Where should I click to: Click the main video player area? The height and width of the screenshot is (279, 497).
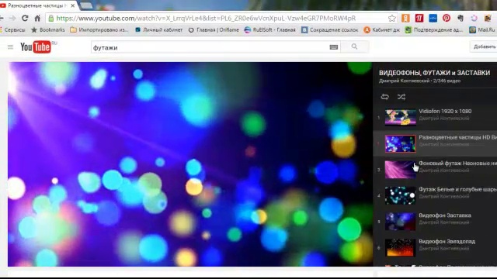[x=190, y=164]
